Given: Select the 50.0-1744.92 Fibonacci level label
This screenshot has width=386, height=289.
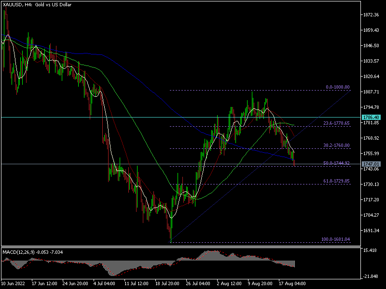Looking at the screenshot, I should pos(336,163).
